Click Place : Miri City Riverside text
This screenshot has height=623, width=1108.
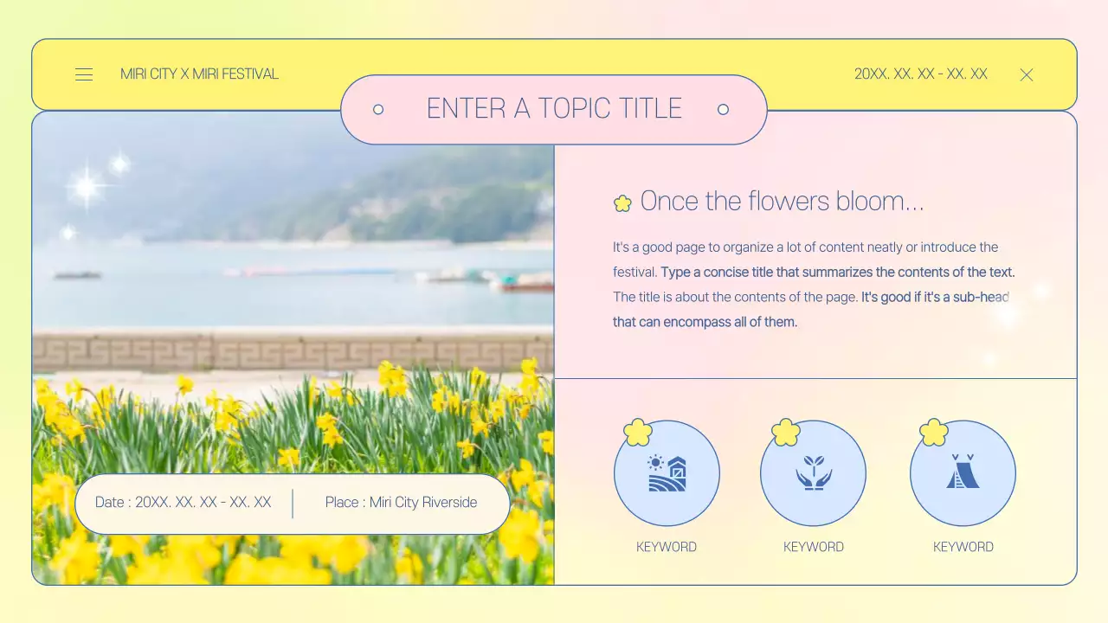[x=401, y=503]
